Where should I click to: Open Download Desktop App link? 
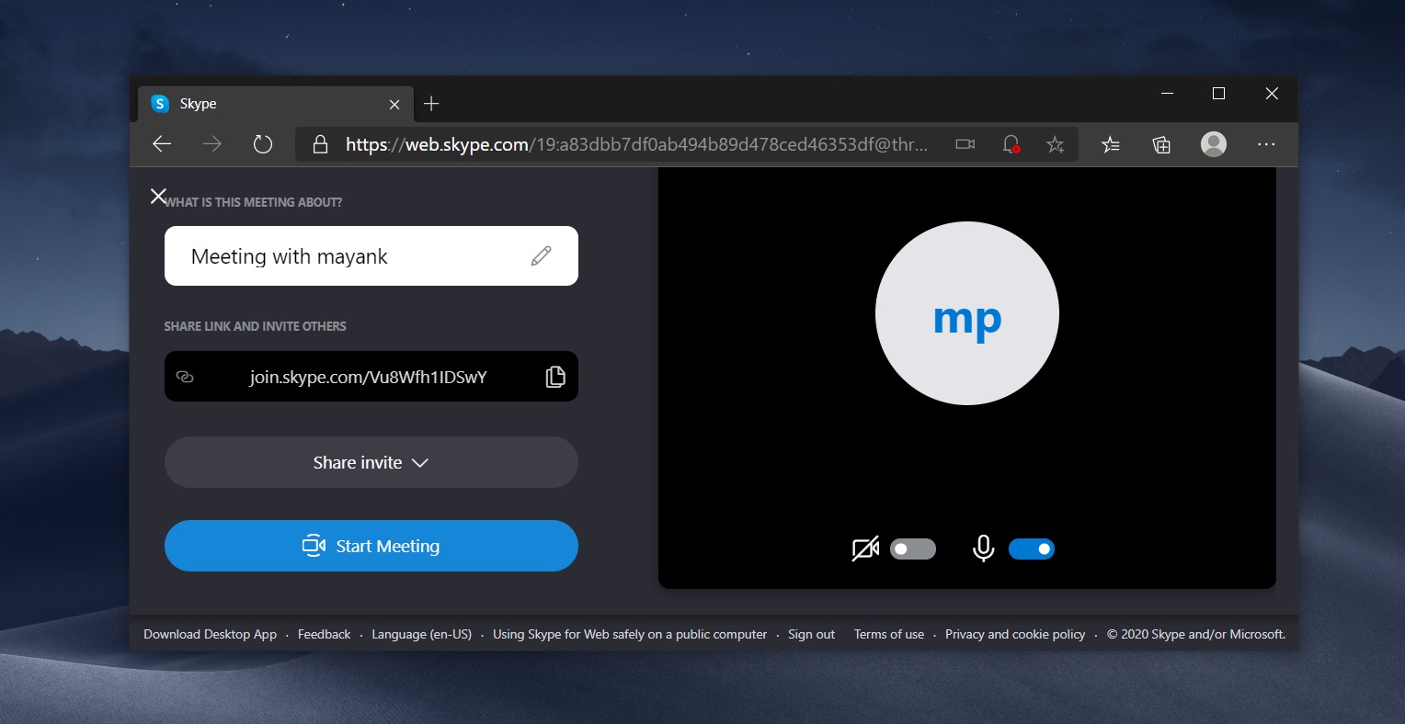tap(210, 634)
